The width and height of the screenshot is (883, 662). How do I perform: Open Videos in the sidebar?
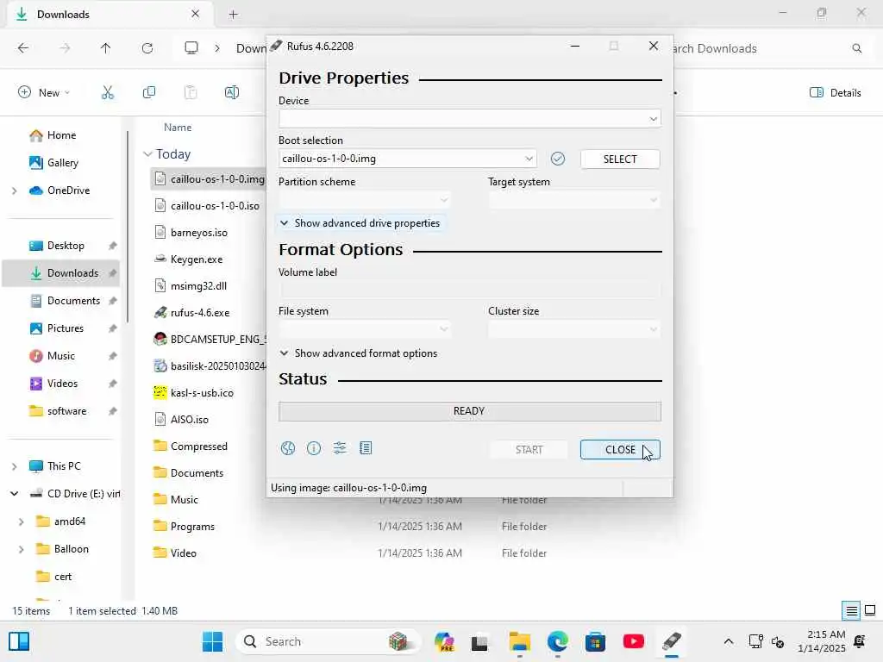pos(62,384)
